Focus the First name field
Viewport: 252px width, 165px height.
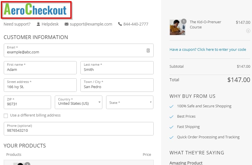pyautogui.click(x=40, y=68)
